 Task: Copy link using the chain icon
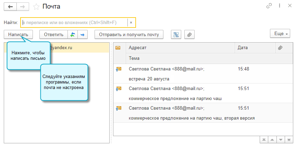269,6
